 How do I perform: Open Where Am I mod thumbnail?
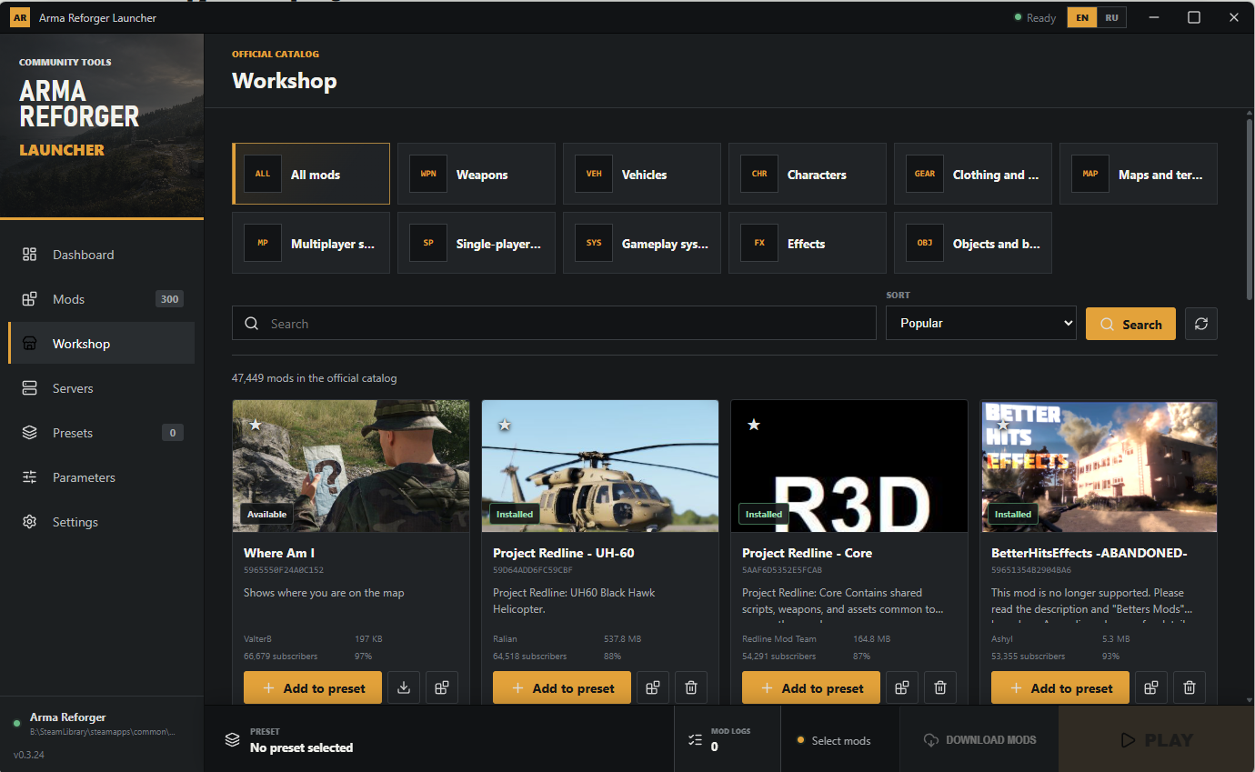coord(351,466)
